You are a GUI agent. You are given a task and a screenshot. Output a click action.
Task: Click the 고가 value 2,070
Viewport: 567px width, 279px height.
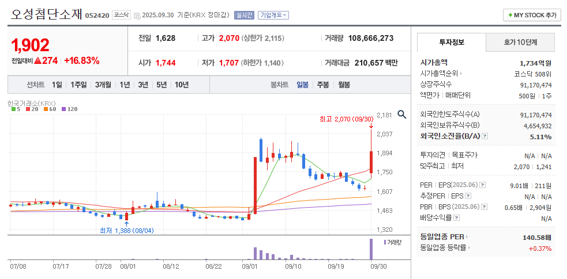pyautogui.click(x=229, y=38)
